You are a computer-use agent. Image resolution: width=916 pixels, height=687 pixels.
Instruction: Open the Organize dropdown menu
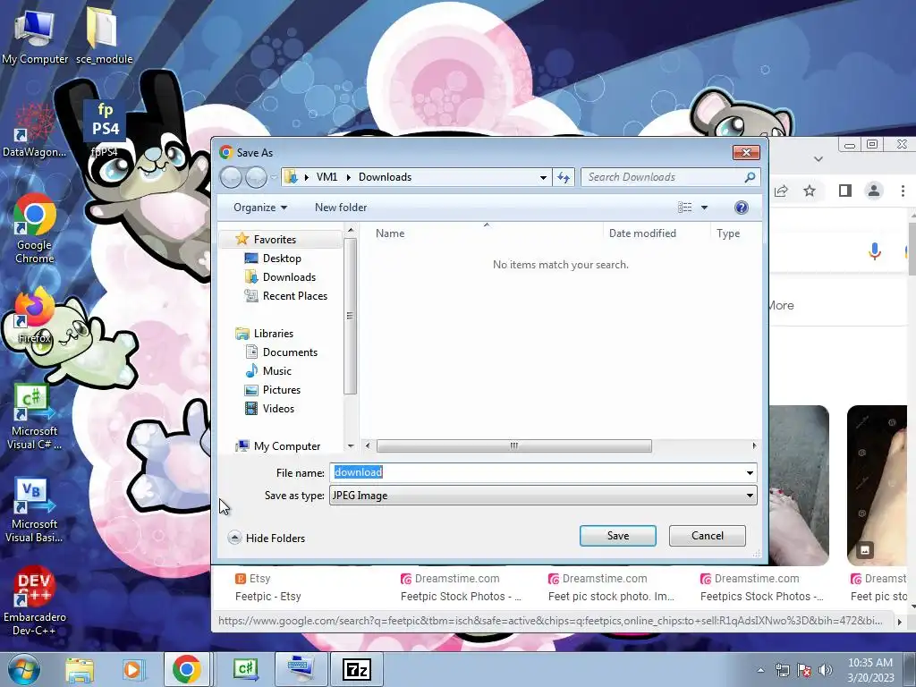260,208
